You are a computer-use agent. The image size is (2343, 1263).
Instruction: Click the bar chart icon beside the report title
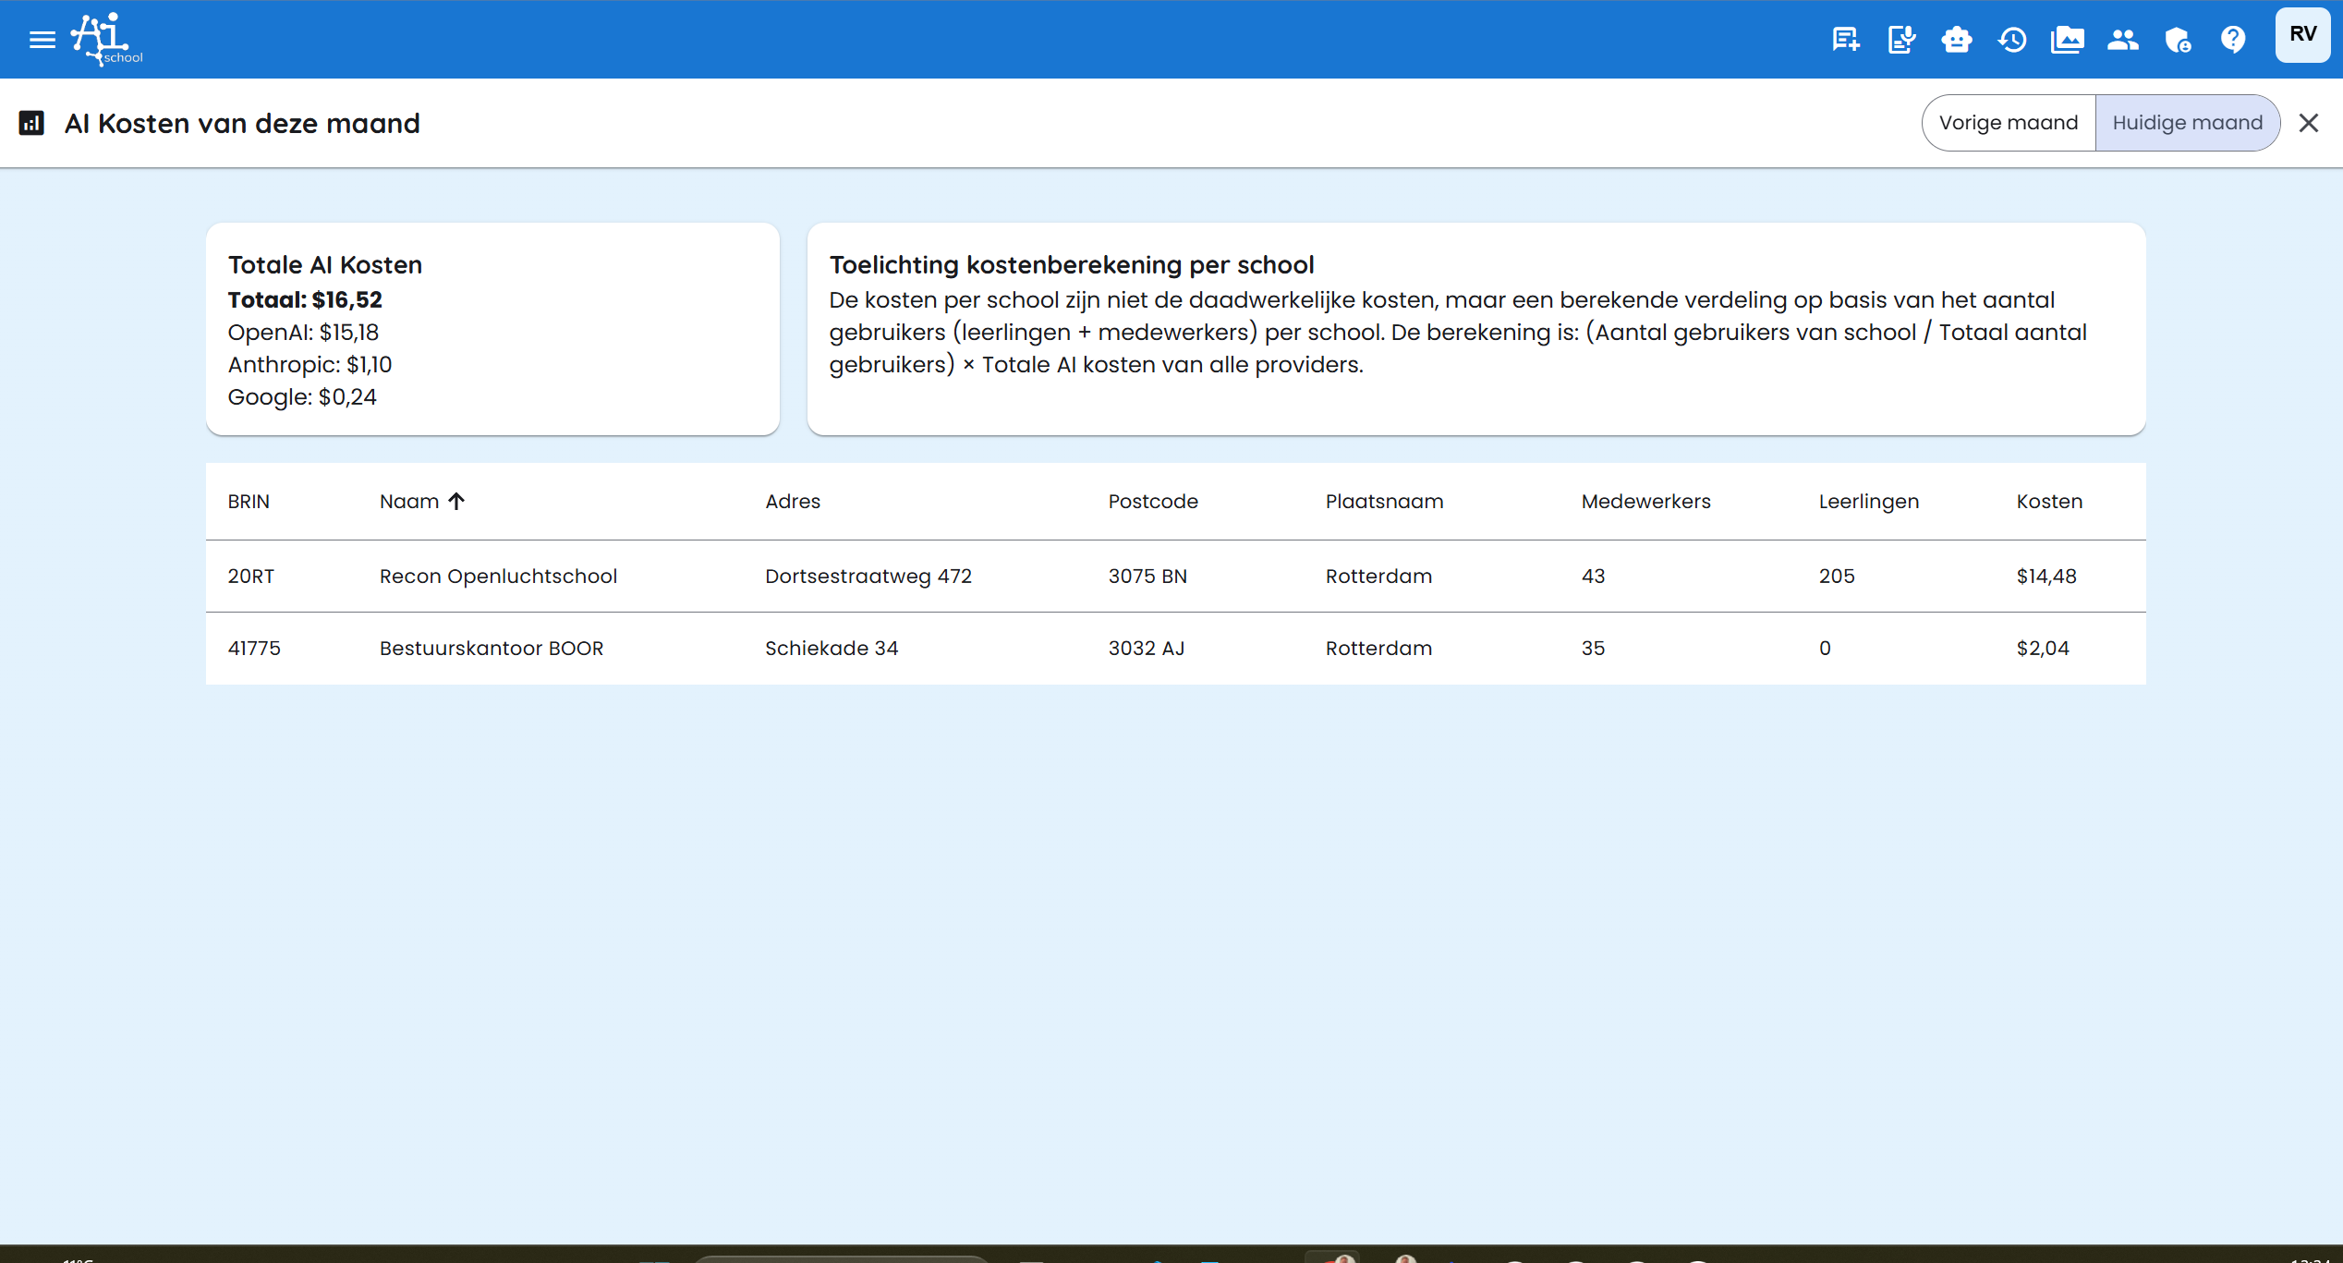tap(31, 123)
